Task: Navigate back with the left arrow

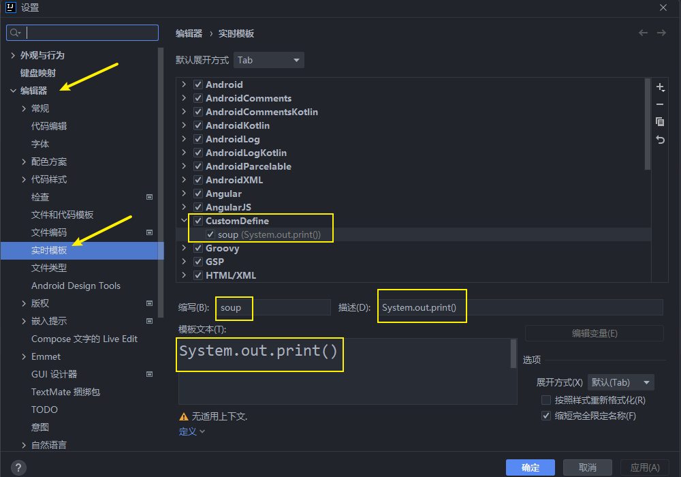Action: 643,33
